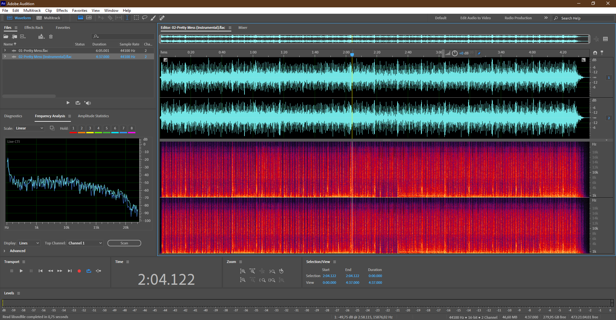Click Zoom Out Amplitude icon
This screenshot has height=320, width=616.
point(243,280)
